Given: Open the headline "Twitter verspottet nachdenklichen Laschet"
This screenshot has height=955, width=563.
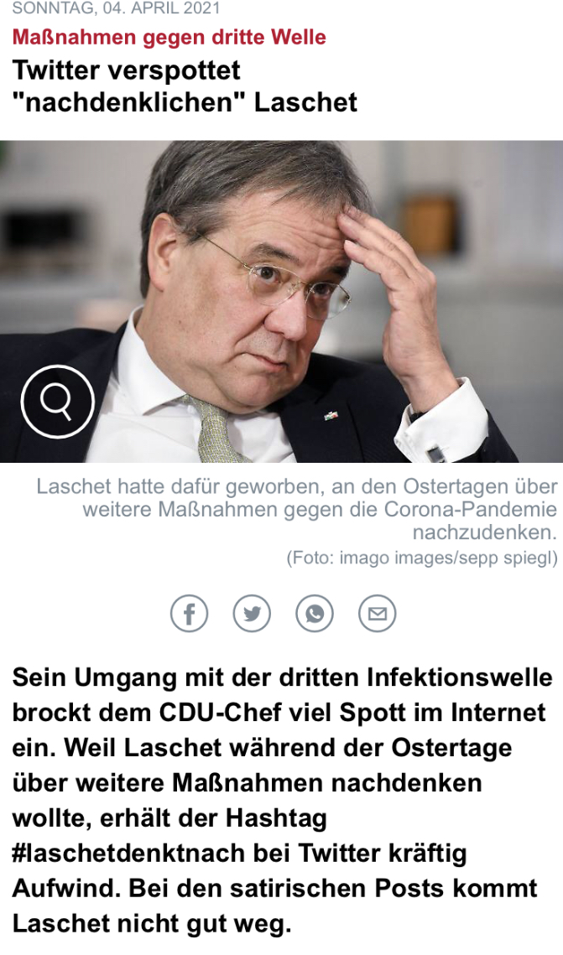Looking at the screenshot, I should [x=185, y=86].
